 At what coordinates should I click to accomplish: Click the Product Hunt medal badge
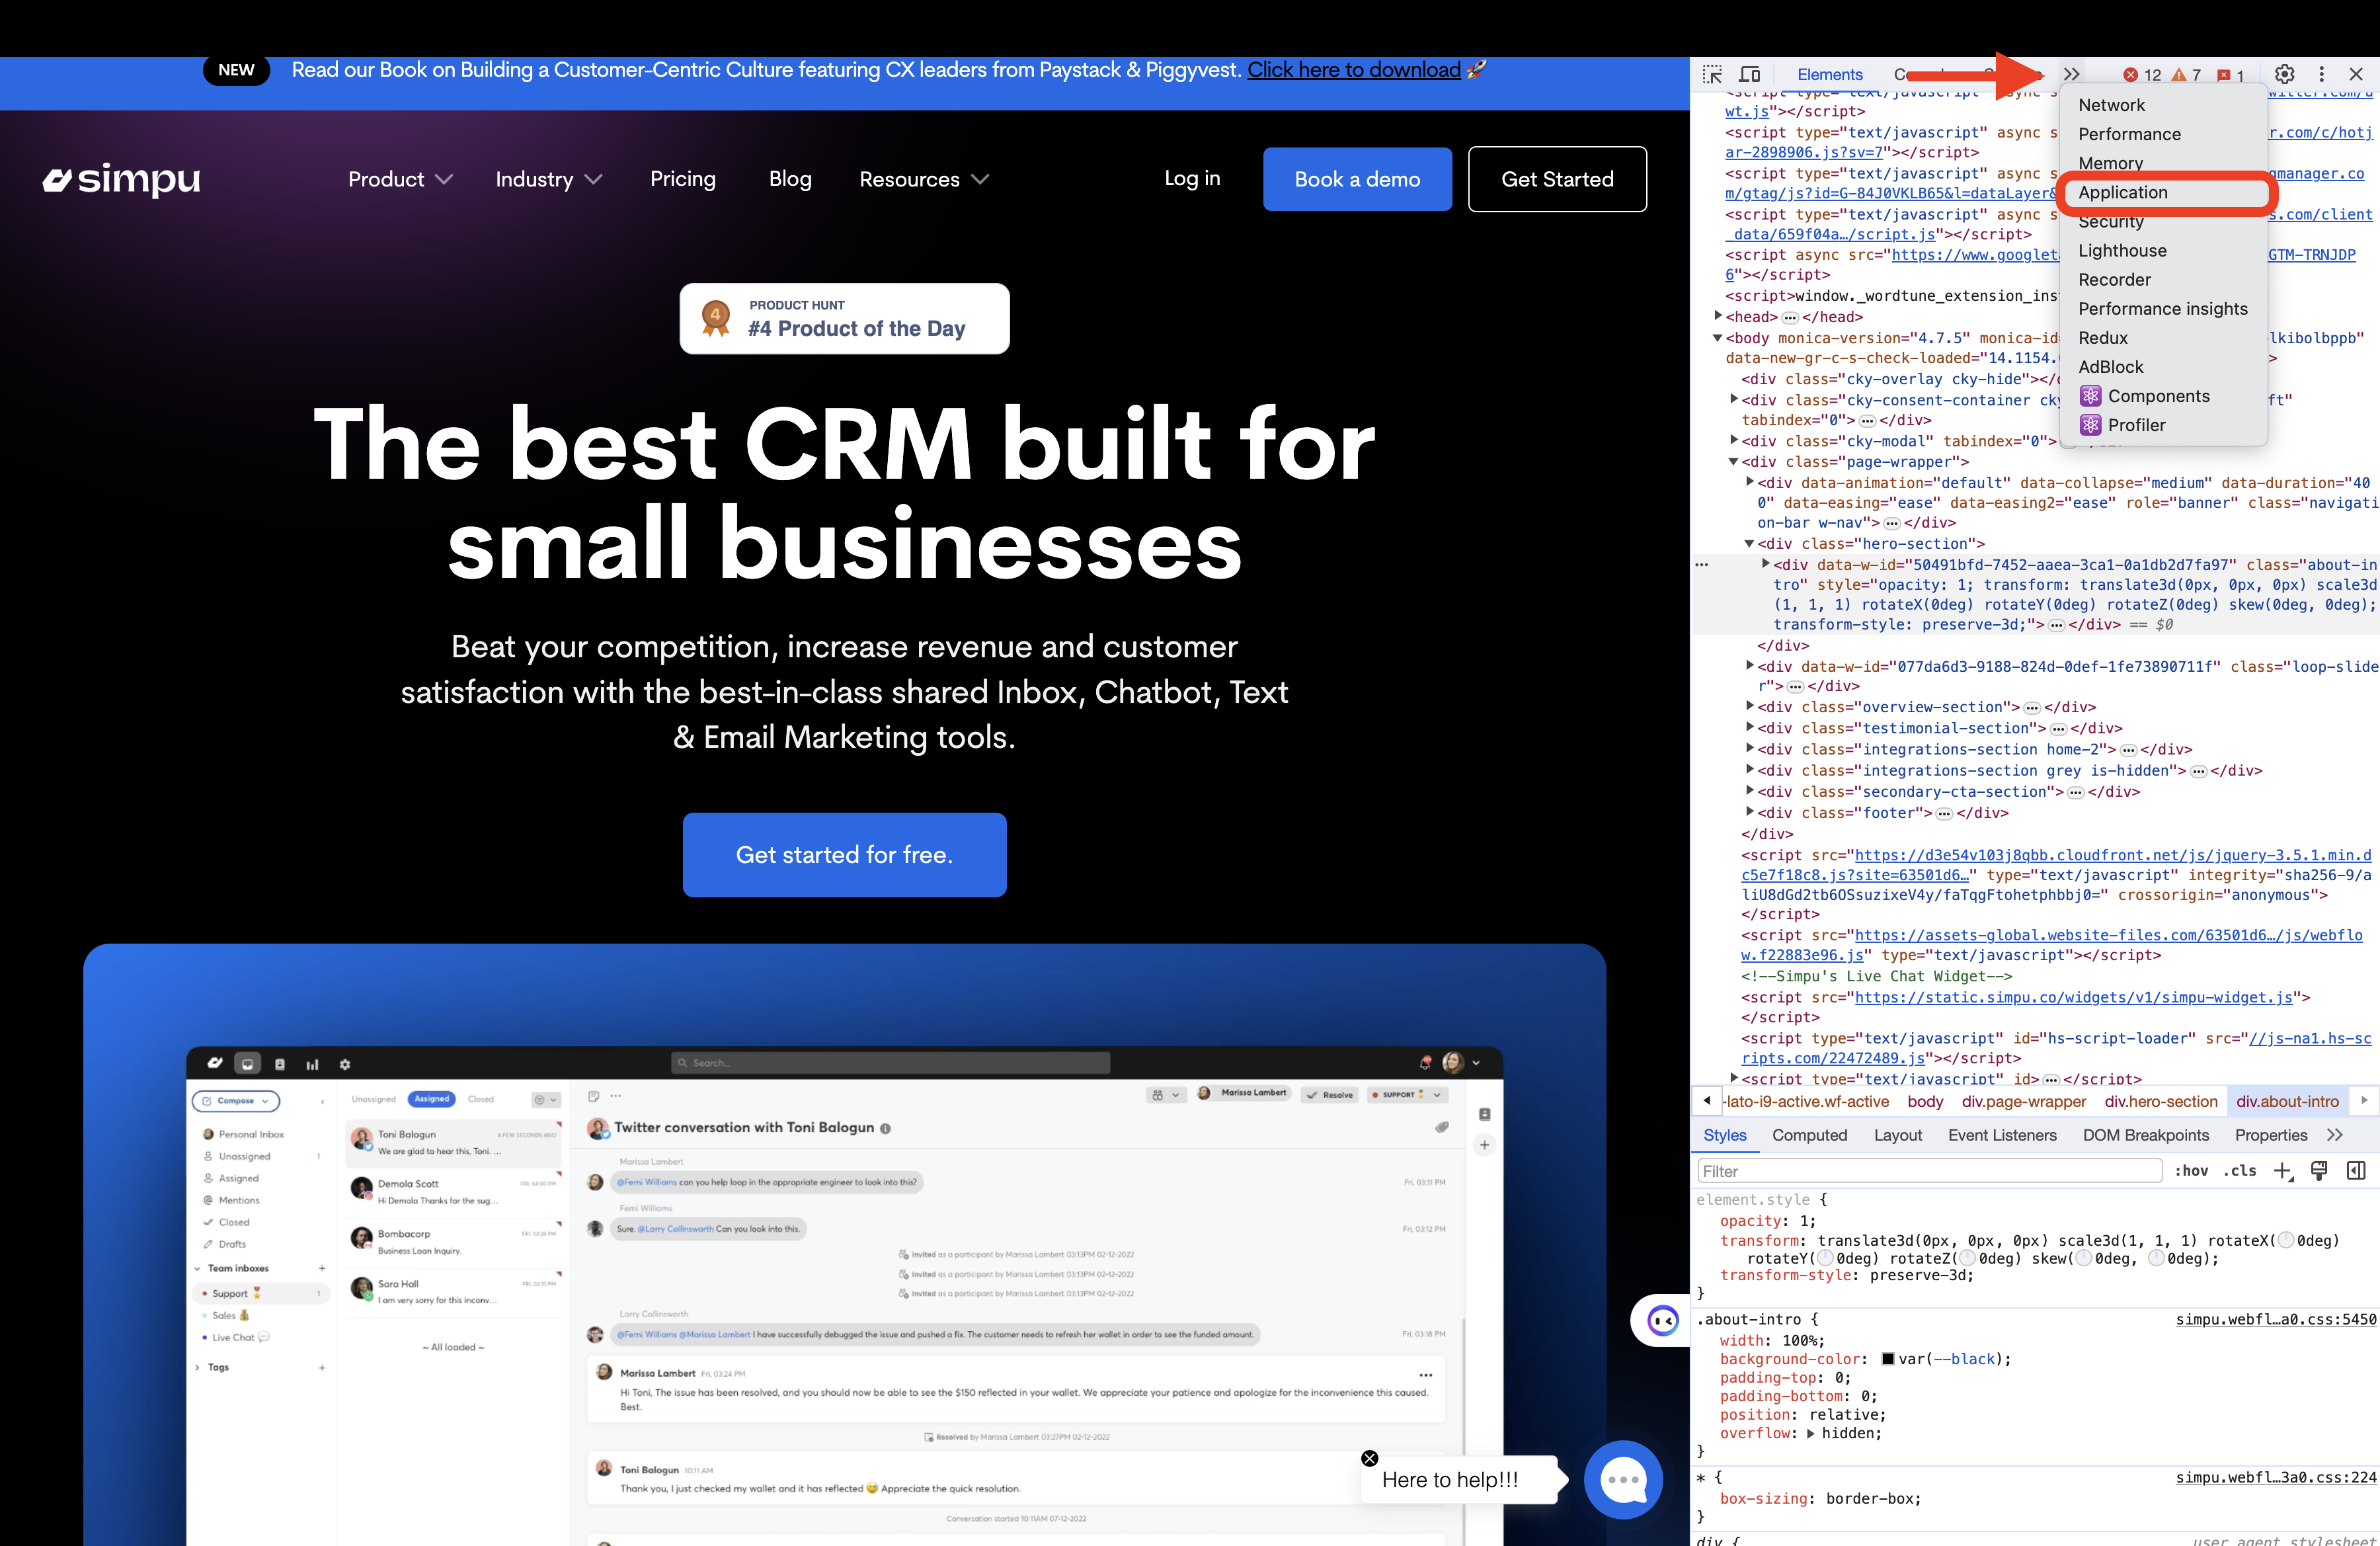(716, 319)
